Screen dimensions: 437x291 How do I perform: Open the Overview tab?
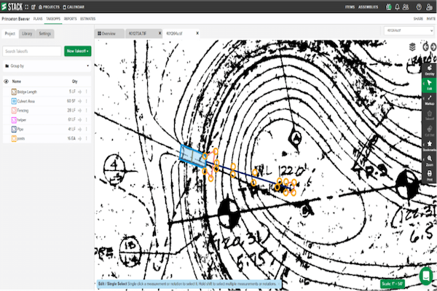point(107,33)
